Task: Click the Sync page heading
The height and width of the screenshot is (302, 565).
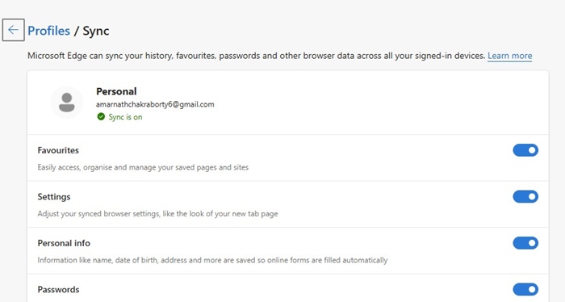Action: click(x=96, y=31)
